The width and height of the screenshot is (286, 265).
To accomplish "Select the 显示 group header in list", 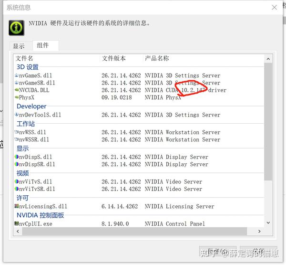I will (x=22, y=148).
